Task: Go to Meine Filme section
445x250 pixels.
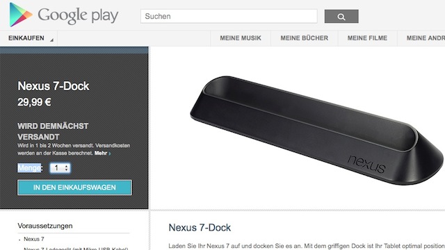Action: click(x=367, y=38)
